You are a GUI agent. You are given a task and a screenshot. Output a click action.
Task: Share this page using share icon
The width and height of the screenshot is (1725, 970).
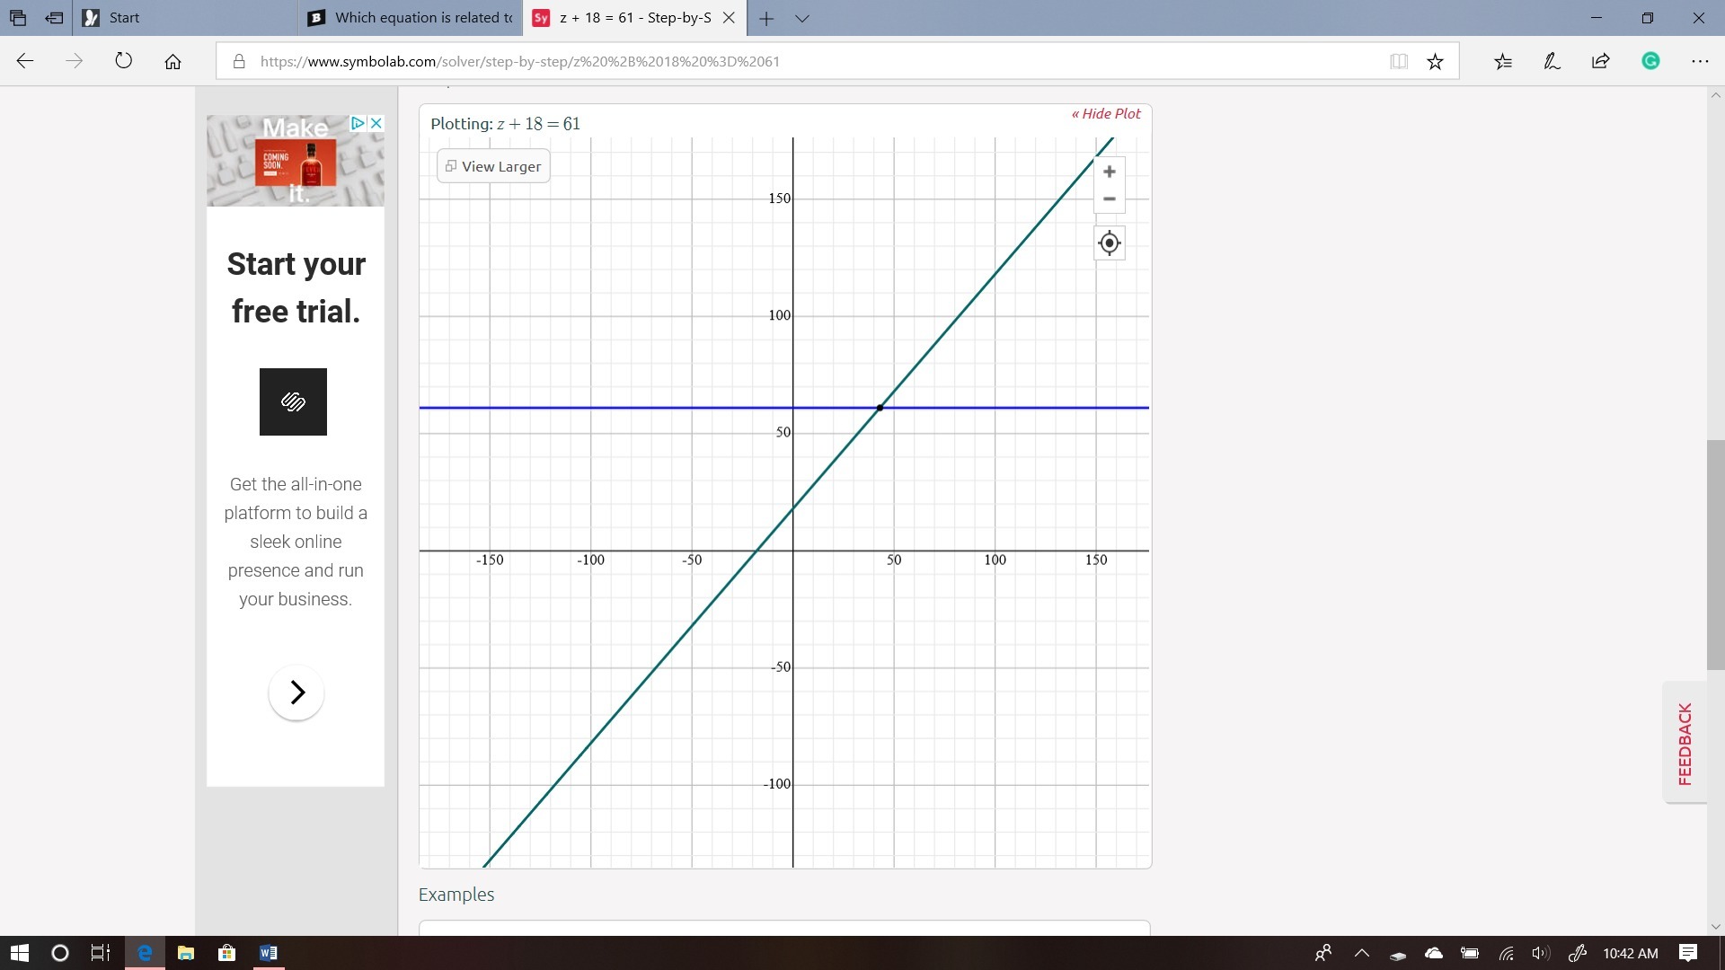(1600, 61)
